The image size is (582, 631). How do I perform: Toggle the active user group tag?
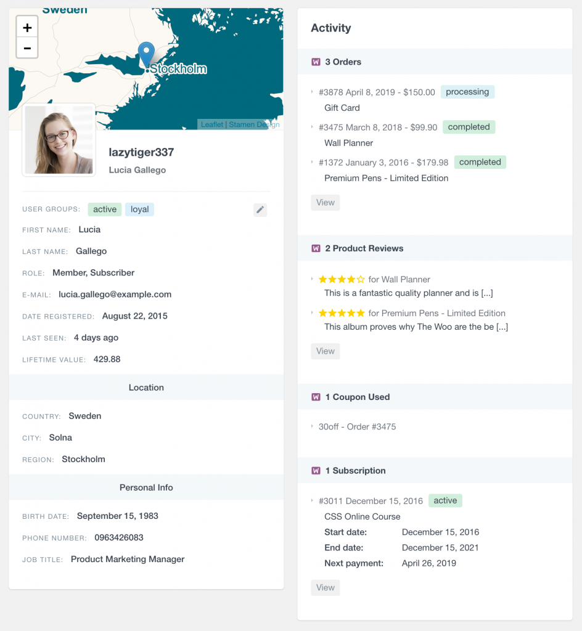(x=104, y=209)
